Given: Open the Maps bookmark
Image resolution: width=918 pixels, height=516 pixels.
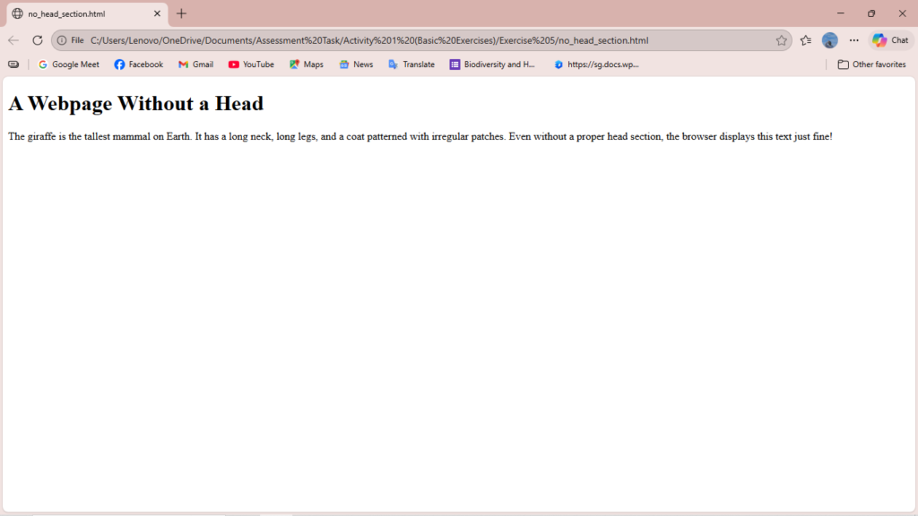Looking at the screenshot, I should (x=307, y=64).
